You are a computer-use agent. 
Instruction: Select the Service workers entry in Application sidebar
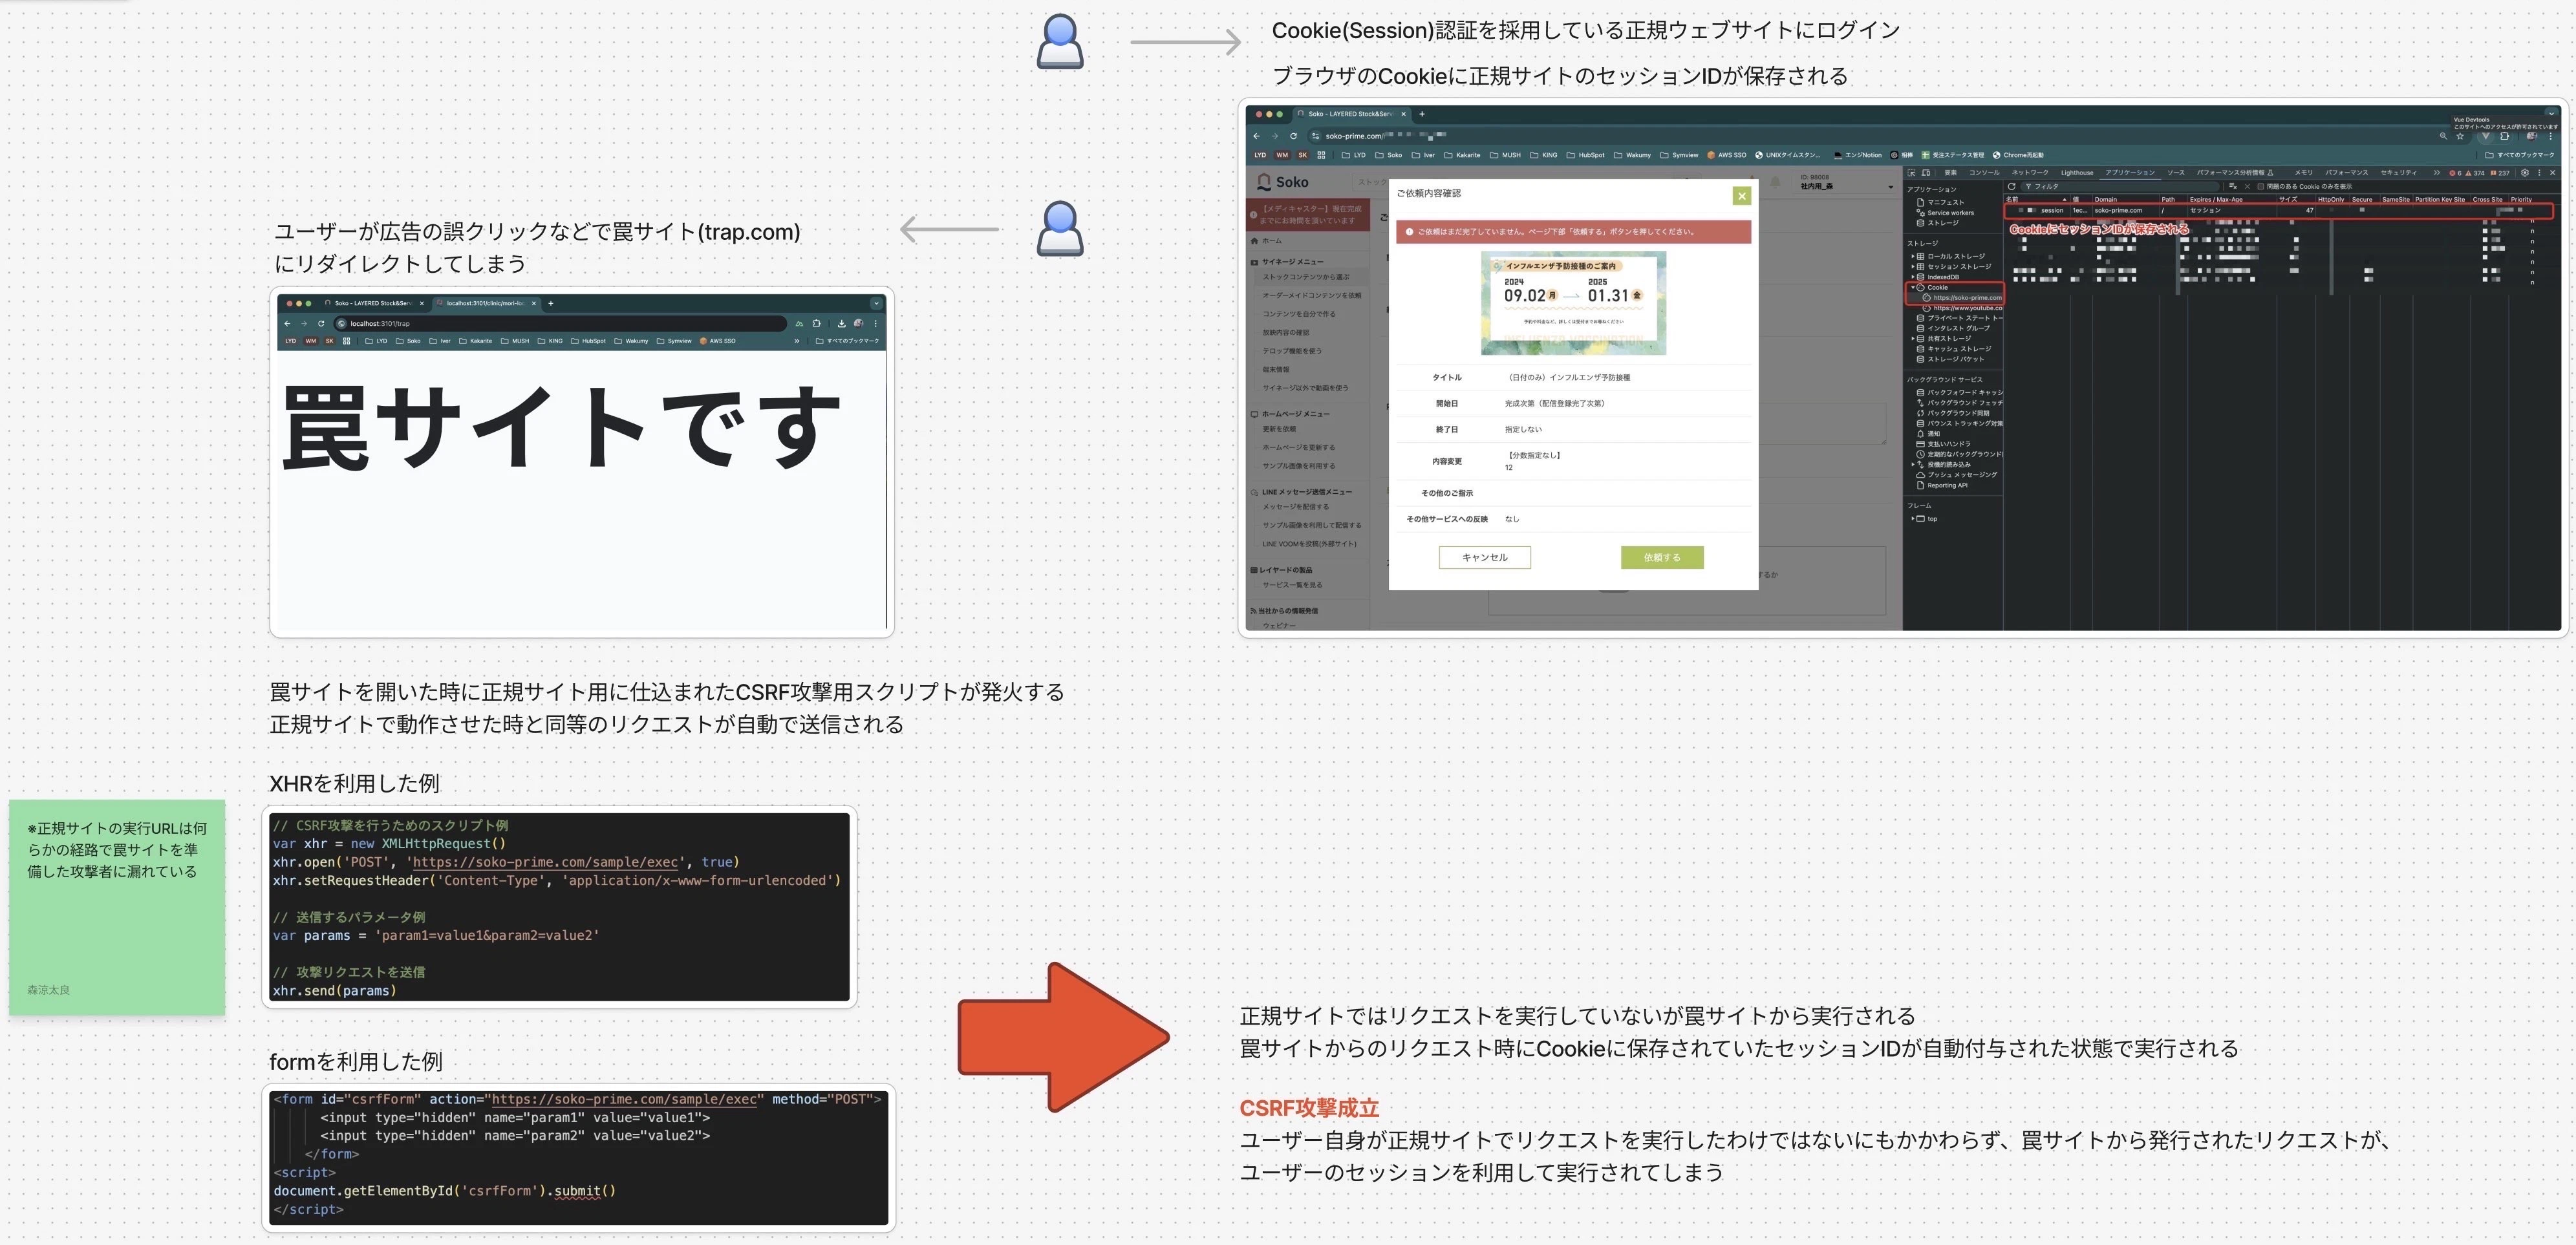pos(1951,213)
